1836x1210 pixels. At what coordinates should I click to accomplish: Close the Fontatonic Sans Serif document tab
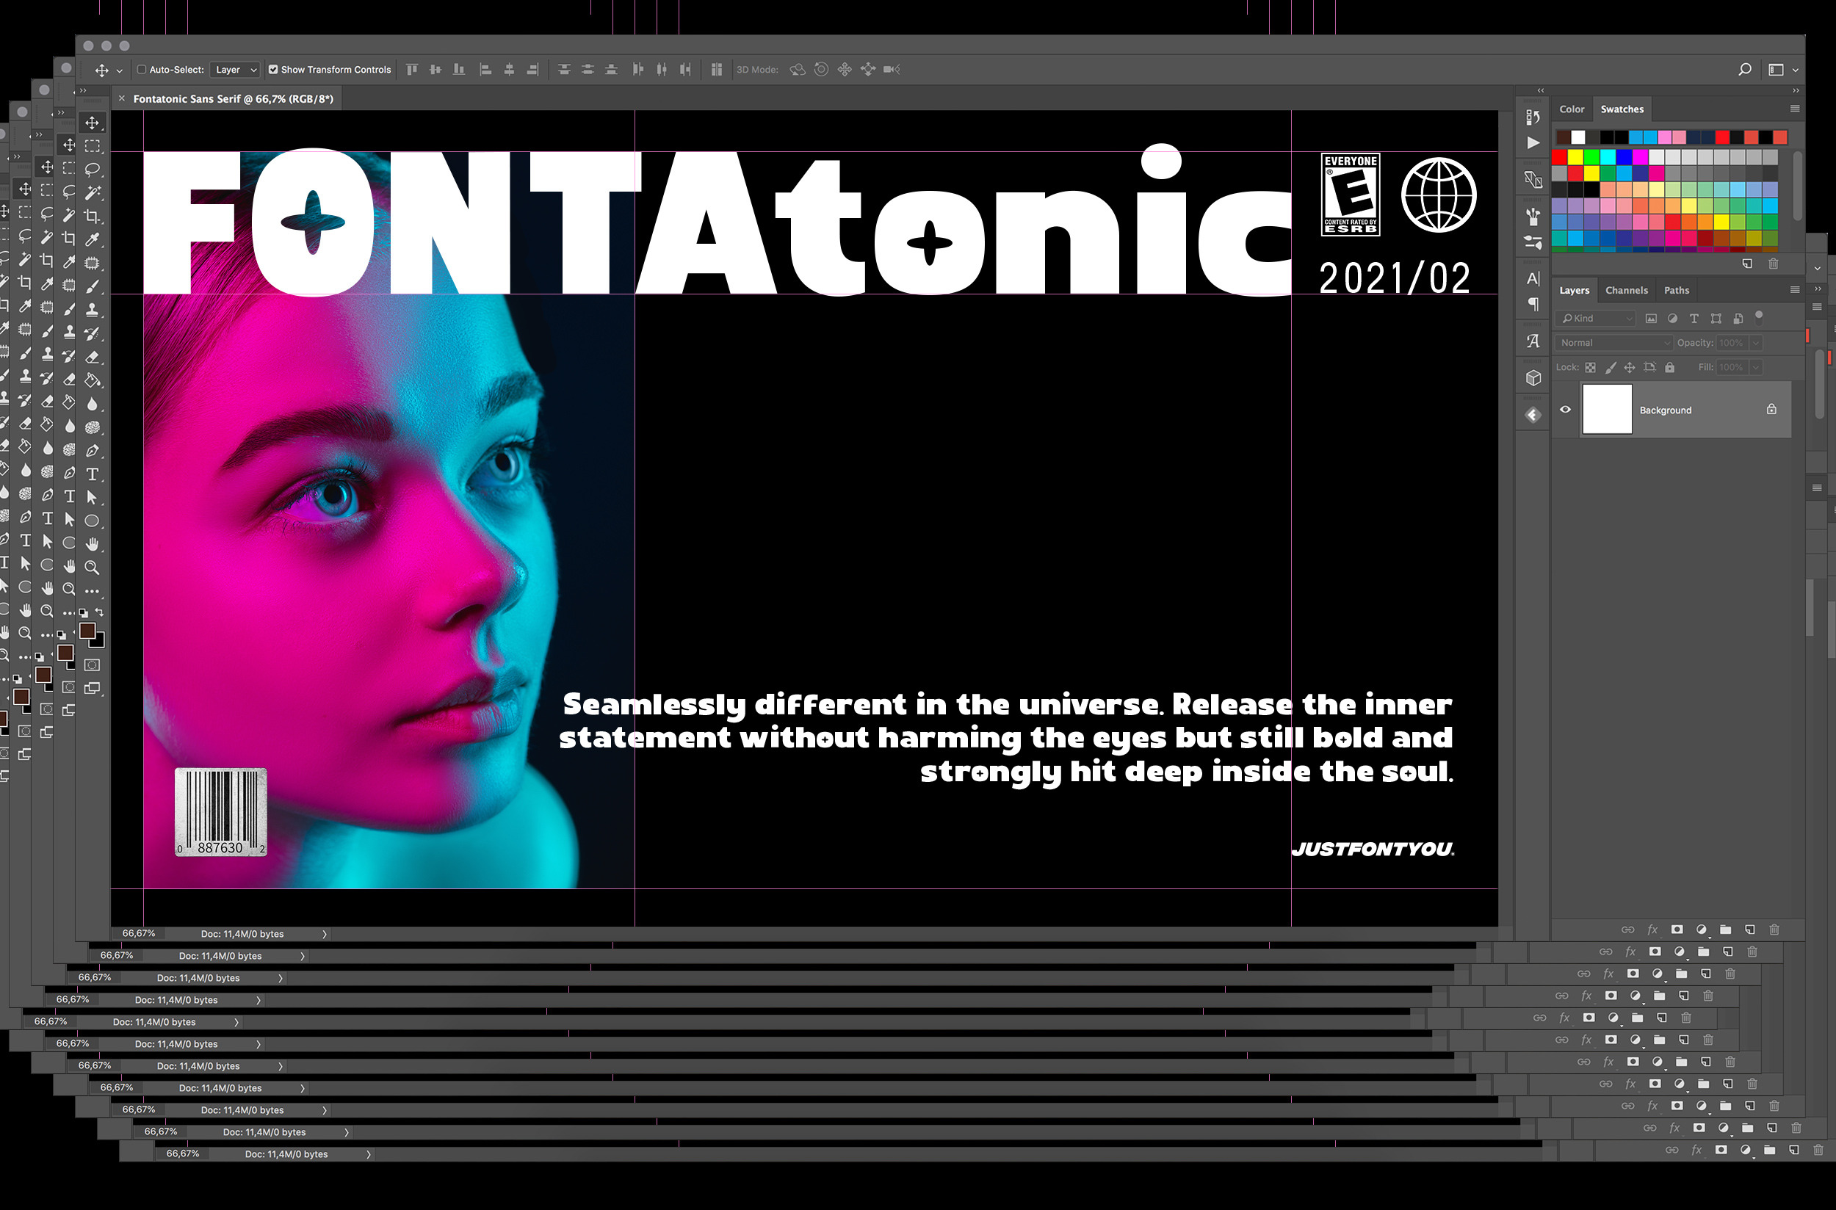[x=122, y=99]
